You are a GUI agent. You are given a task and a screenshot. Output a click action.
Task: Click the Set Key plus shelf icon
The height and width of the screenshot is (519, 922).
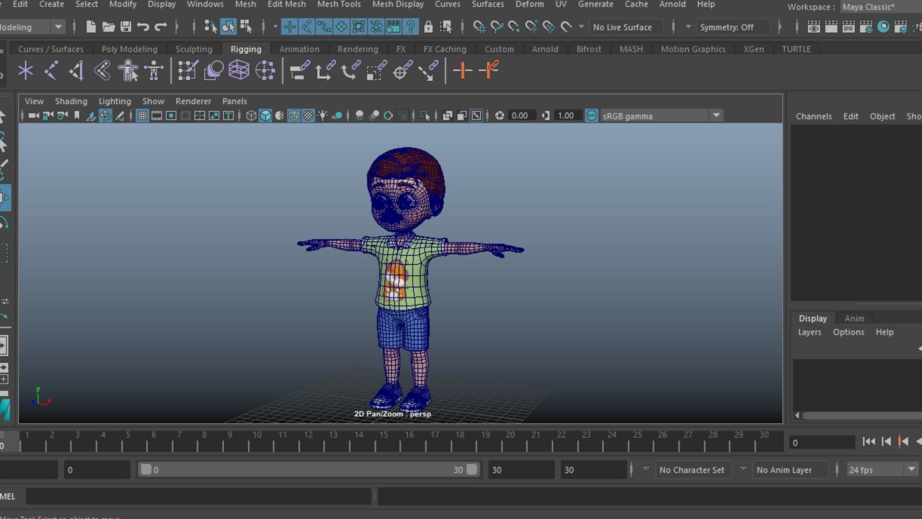tap(462, 71)
